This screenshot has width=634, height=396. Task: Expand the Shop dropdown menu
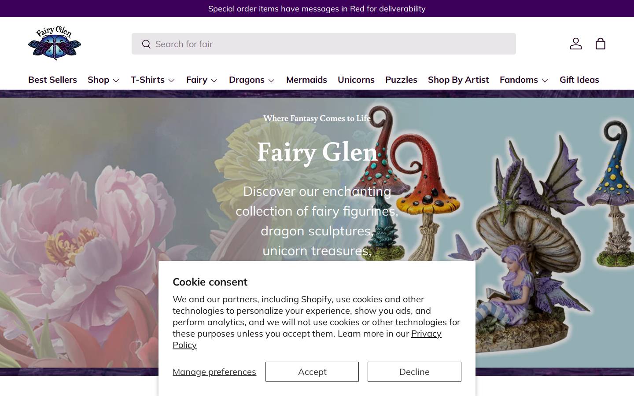103,80
